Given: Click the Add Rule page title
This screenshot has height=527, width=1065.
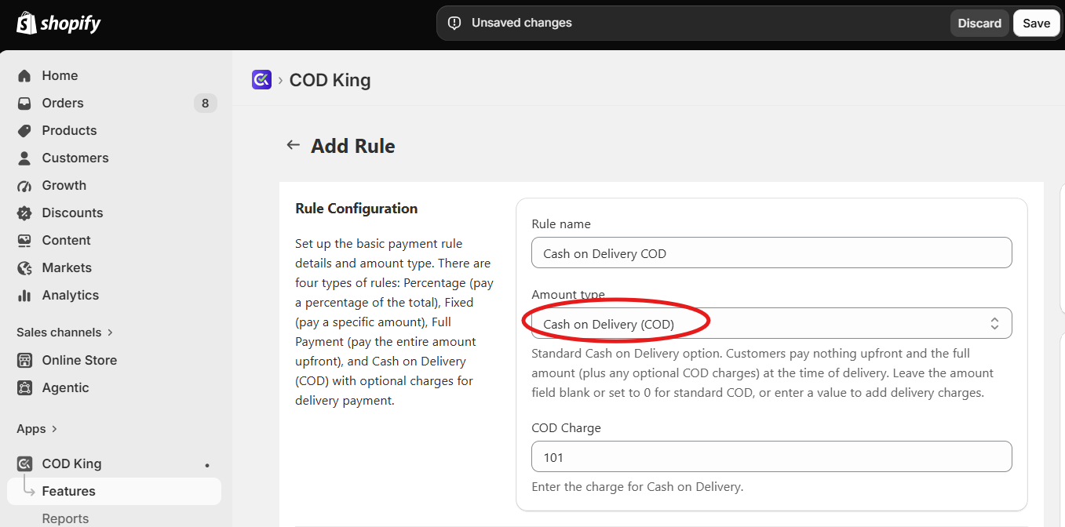Looking at the screenshot, I should [x=353, y=146].
